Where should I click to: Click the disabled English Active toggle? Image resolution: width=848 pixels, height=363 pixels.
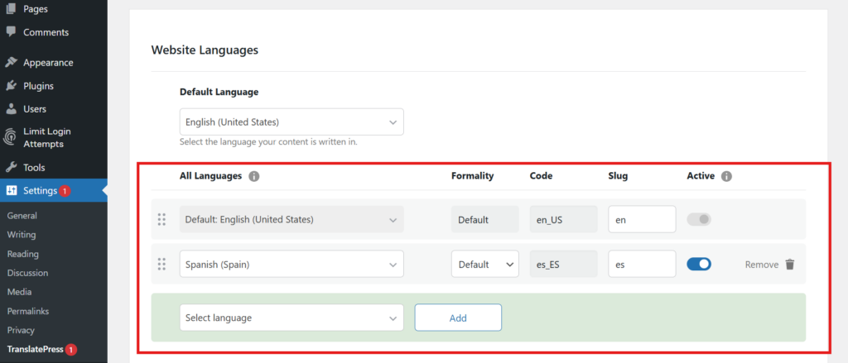(699, 219)
